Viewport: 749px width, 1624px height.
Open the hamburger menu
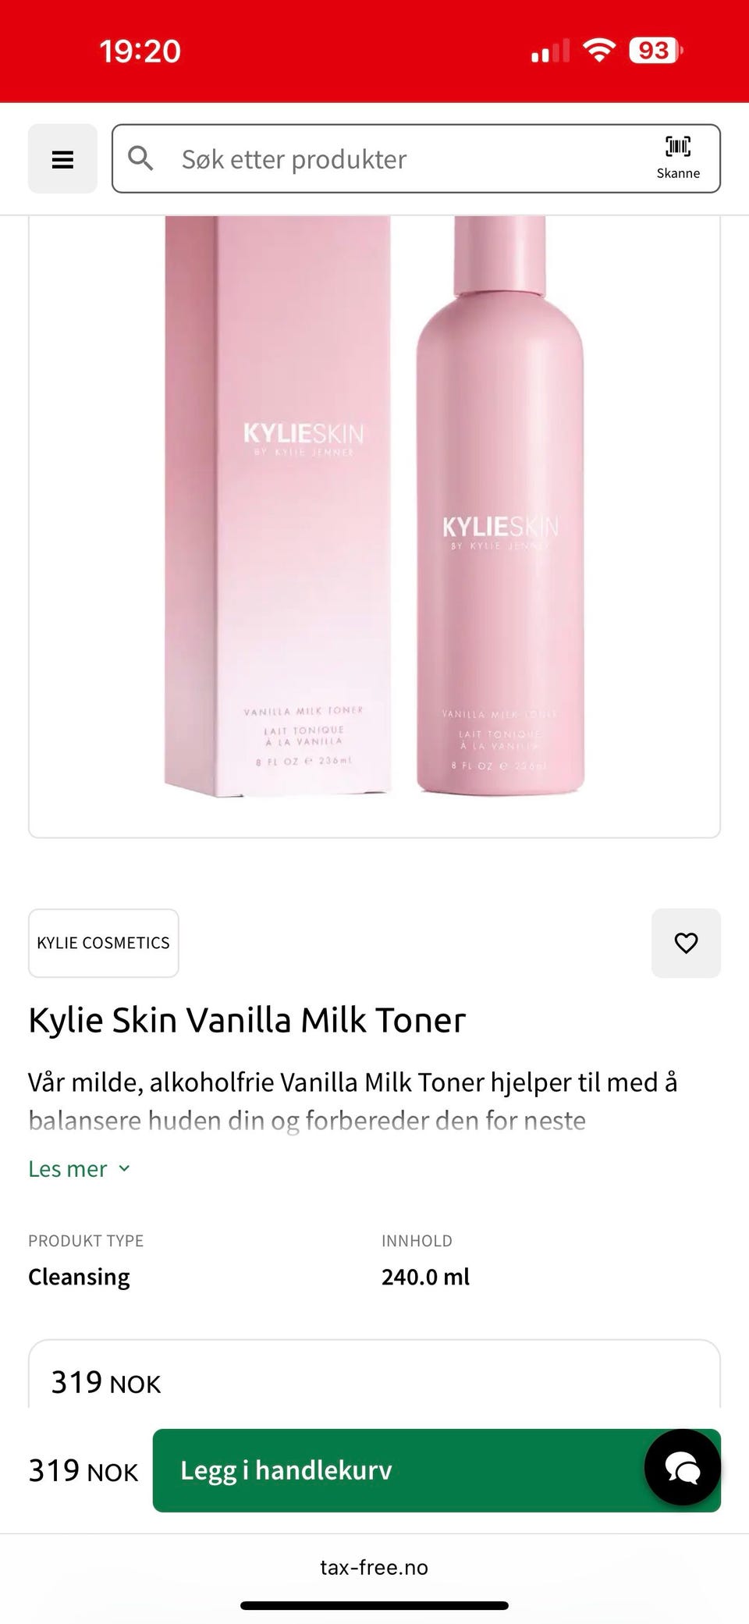[62, 158]
